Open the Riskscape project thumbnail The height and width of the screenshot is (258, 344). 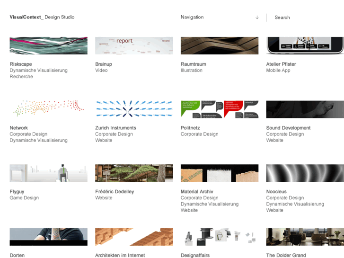48,45
